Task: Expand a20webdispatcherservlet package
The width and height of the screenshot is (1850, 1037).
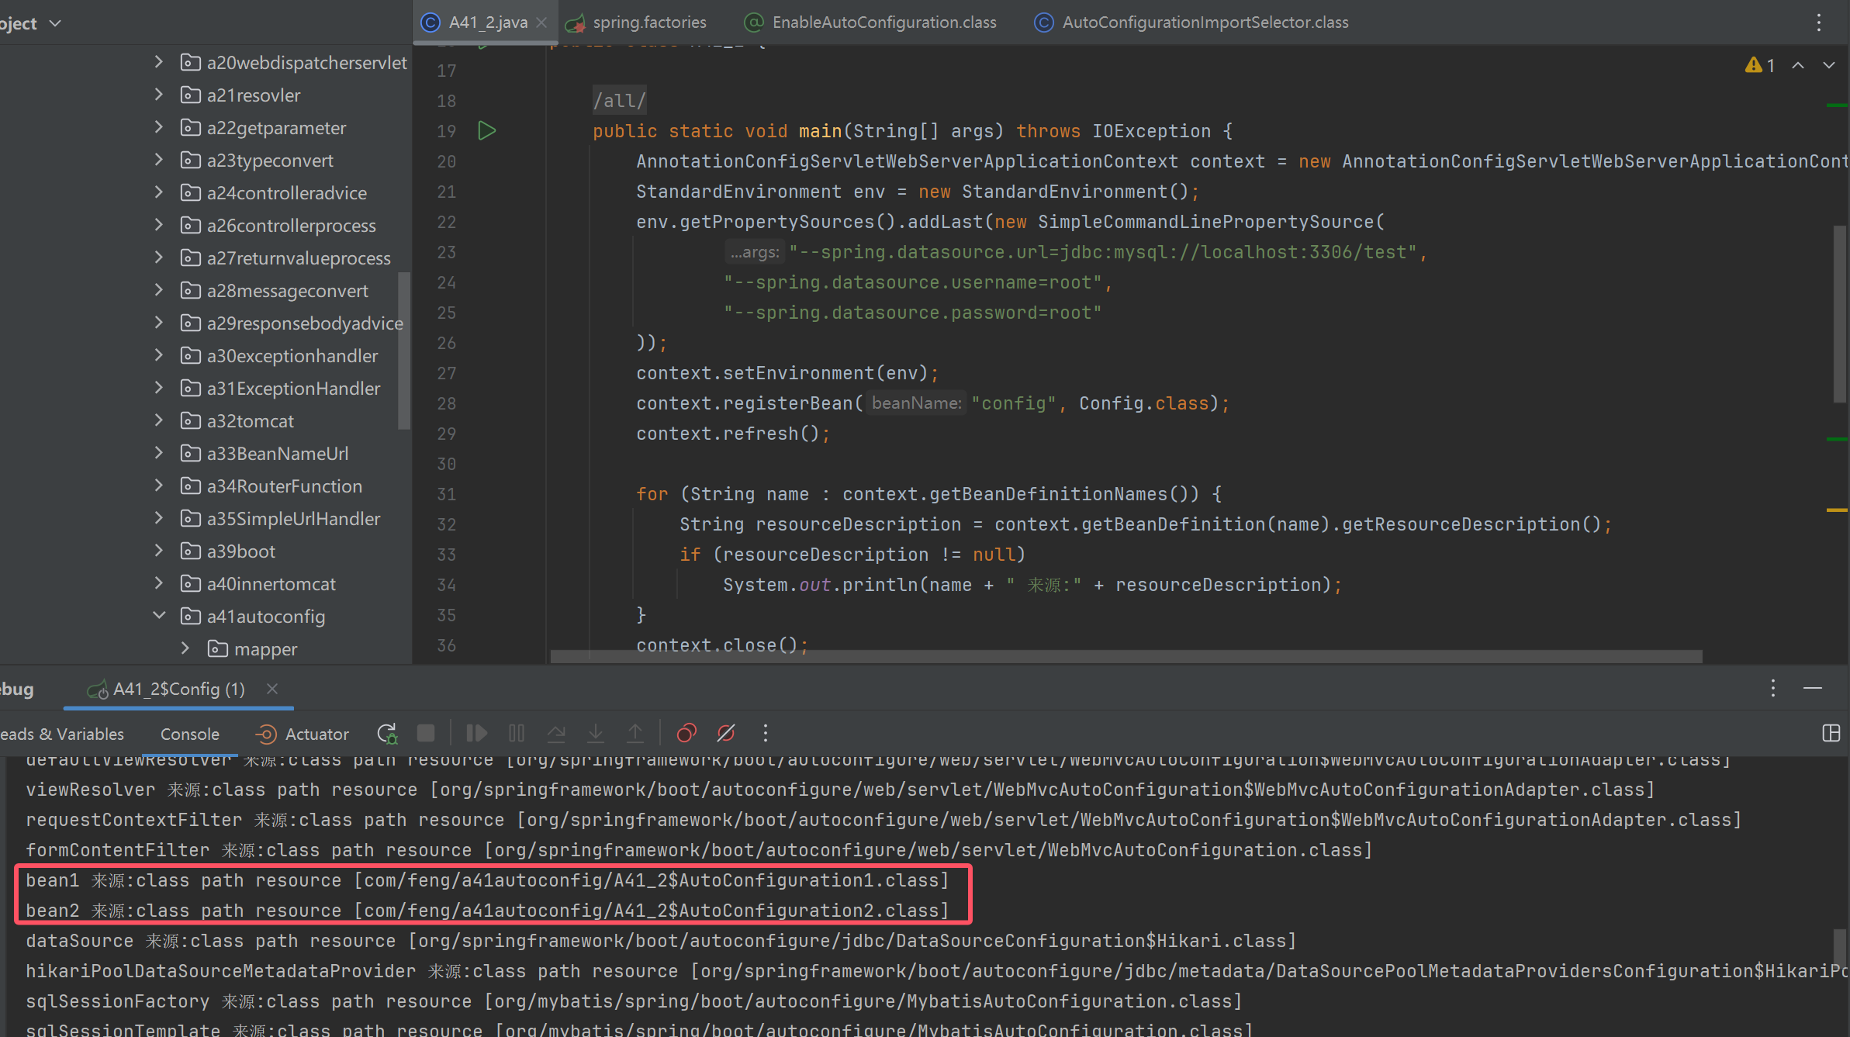Action: coord(158,62)
